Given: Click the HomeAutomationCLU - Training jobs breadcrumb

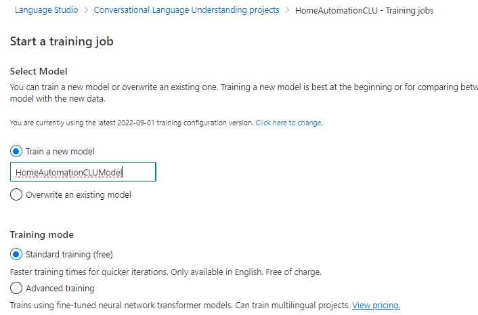Looking at the screenshot, I should (x=364, y=11).
